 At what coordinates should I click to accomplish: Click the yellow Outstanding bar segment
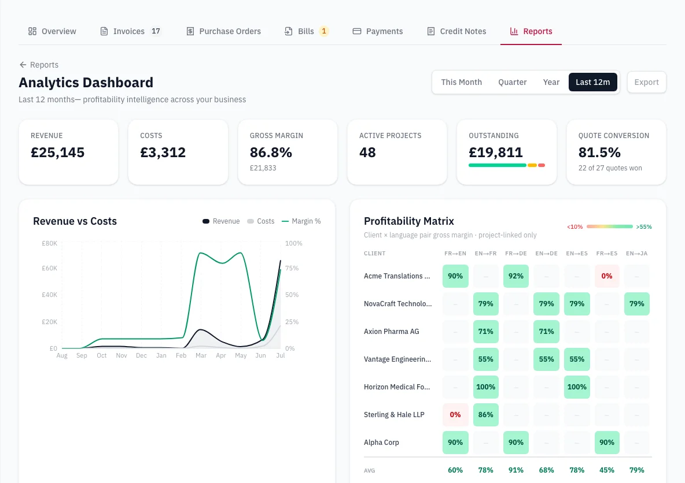[x=532, y=165]
